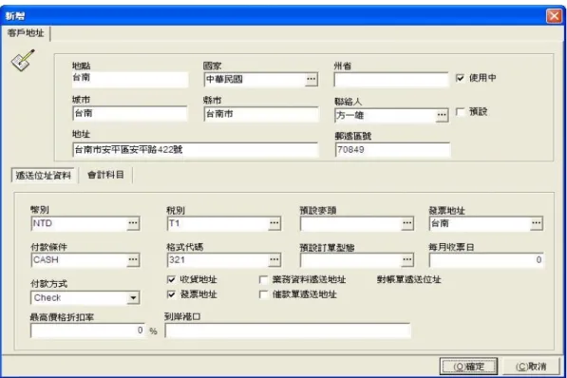Open the 付款條件 CASH lookup button
Viewport: 567px width, 378px height.
[x=133, y=259]
